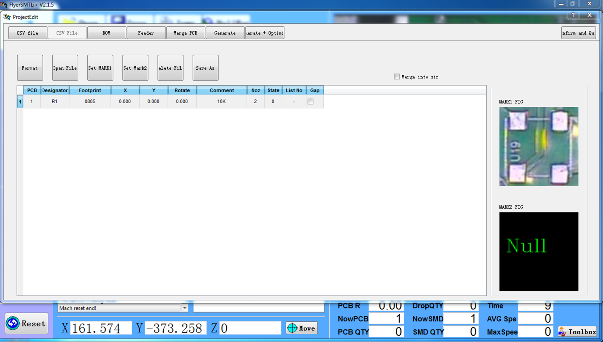This screenshot has width=603, height=342.
Task: Click Confirm and Quit button
Action: click(x=578, y=33)
